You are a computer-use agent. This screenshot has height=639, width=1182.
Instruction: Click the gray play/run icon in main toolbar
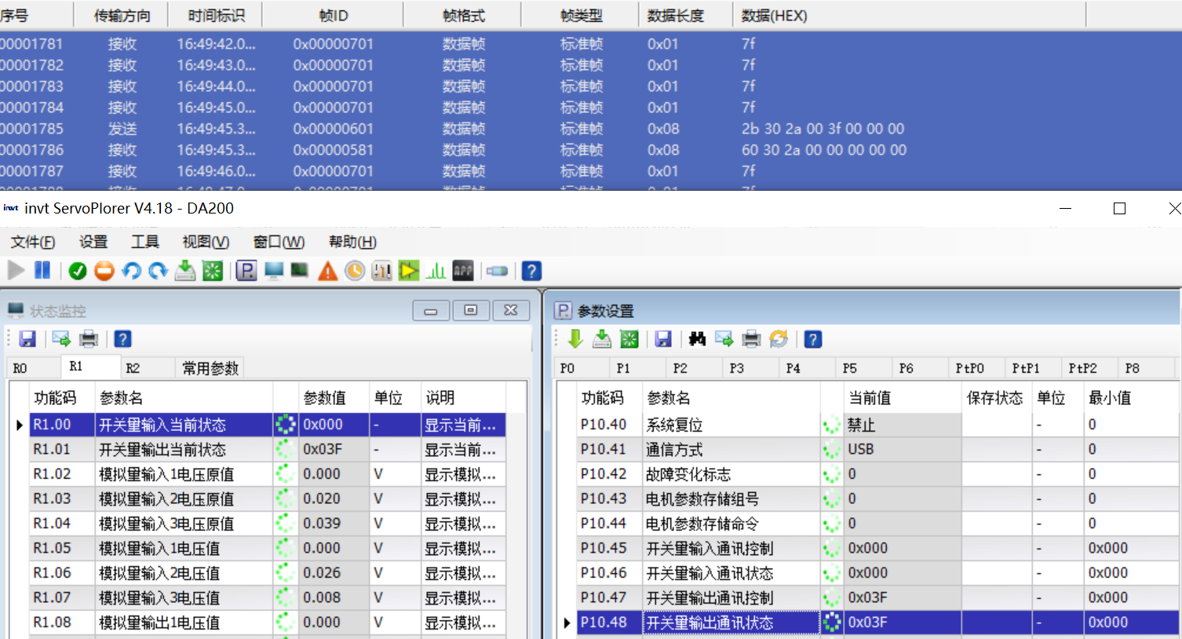click(x=16, y=271)
